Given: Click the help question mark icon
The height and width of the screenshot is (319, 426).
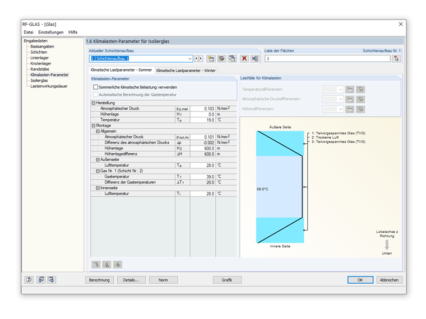Looking at the screenshot, I should 29,280.
